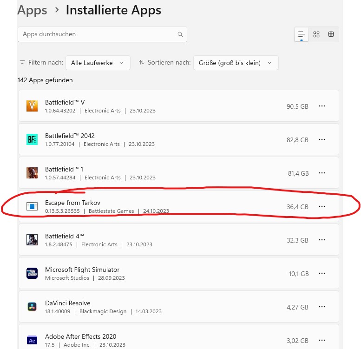Click the filter lines icon
The height and width of the screenshot is (349, 361).
click(22, 62)
